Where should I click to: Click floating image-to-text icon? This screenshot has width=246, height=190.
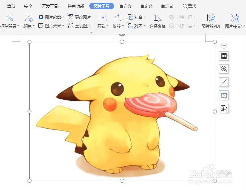(224, 108)
